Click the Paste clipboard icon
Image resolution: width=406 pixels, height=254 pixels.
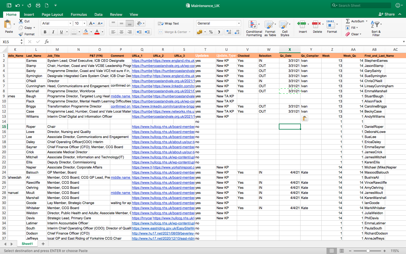click(x=8, y=25)
